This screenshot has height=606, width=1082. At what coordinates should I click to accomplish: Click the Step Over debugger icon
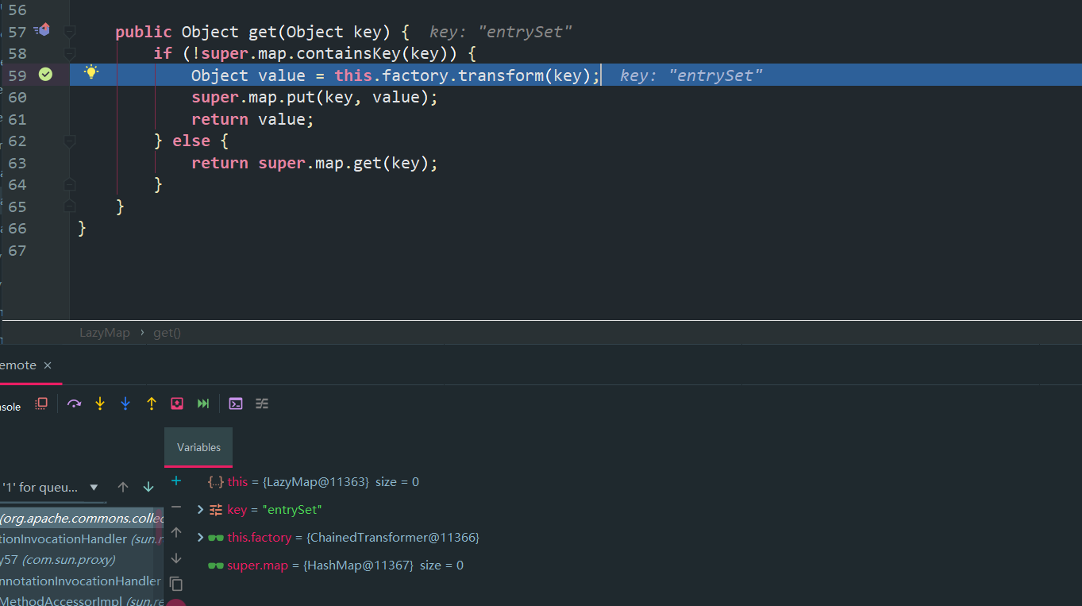click(x=74, y=403)
